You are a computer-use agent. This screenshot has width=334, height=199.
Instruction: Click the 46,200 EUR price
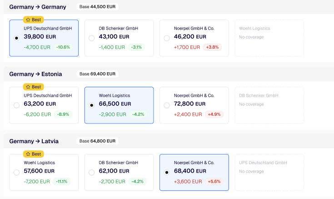coord(190,37)
